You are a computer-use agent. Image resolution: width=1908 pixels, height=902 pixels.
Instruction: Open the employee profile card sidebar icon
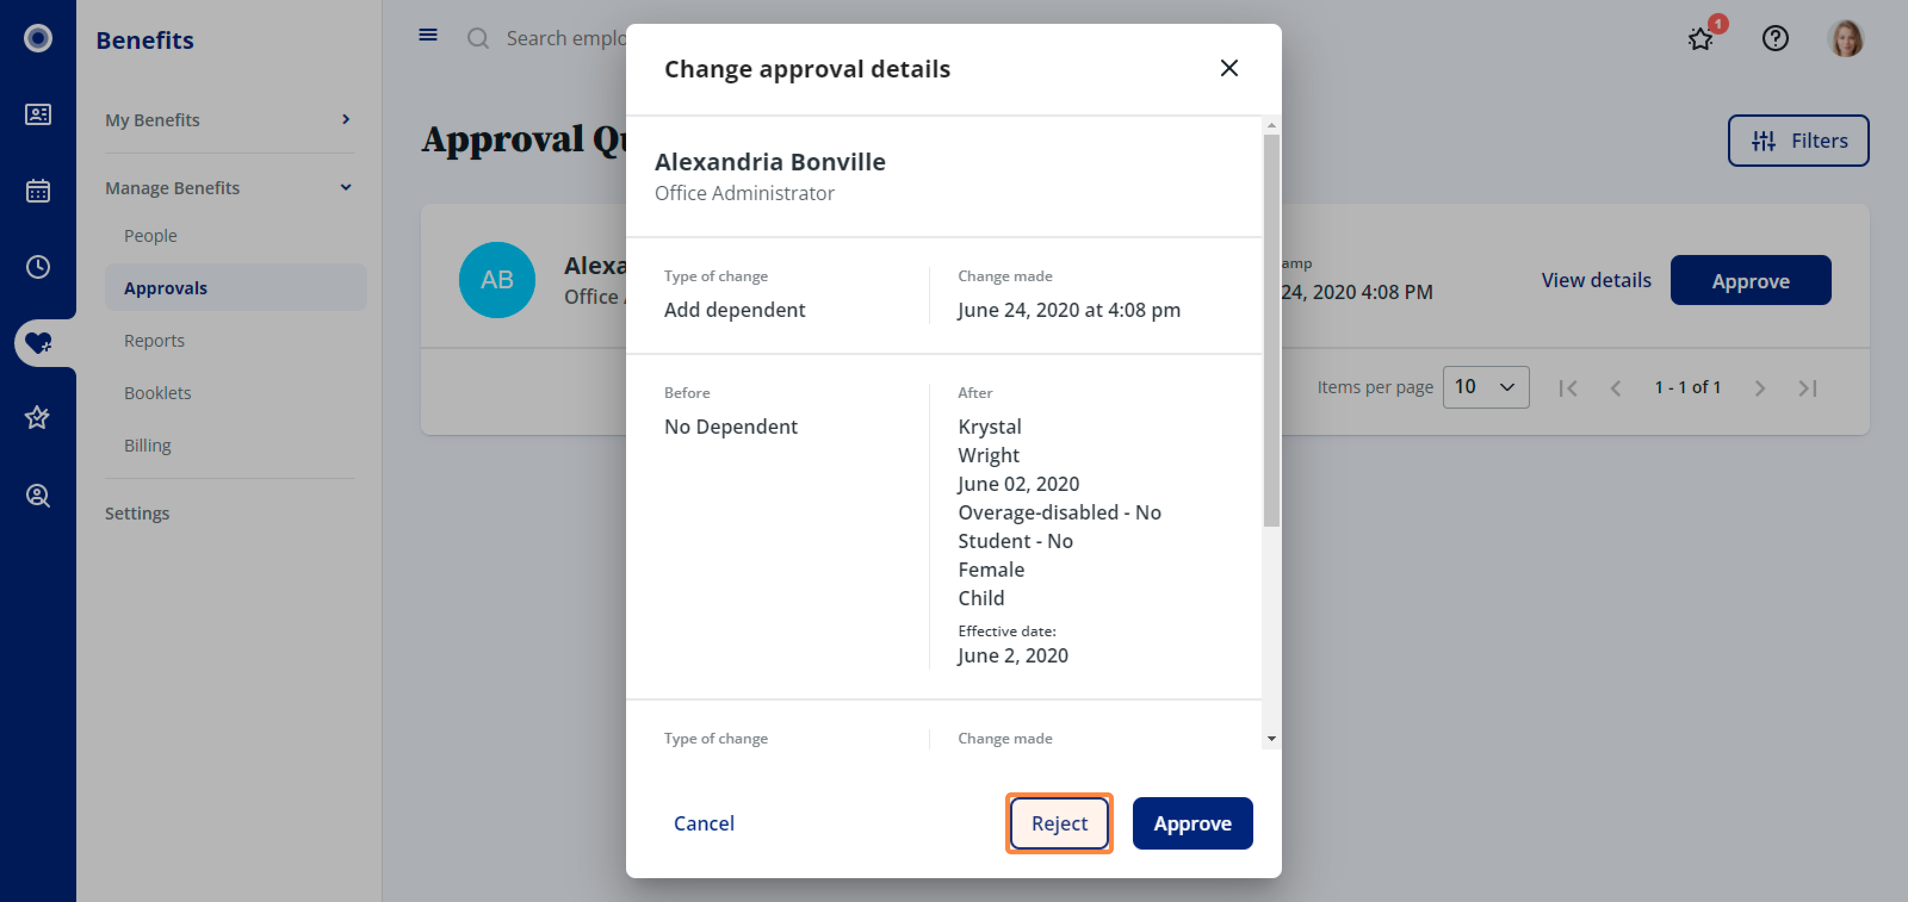(x=38, y=115)
